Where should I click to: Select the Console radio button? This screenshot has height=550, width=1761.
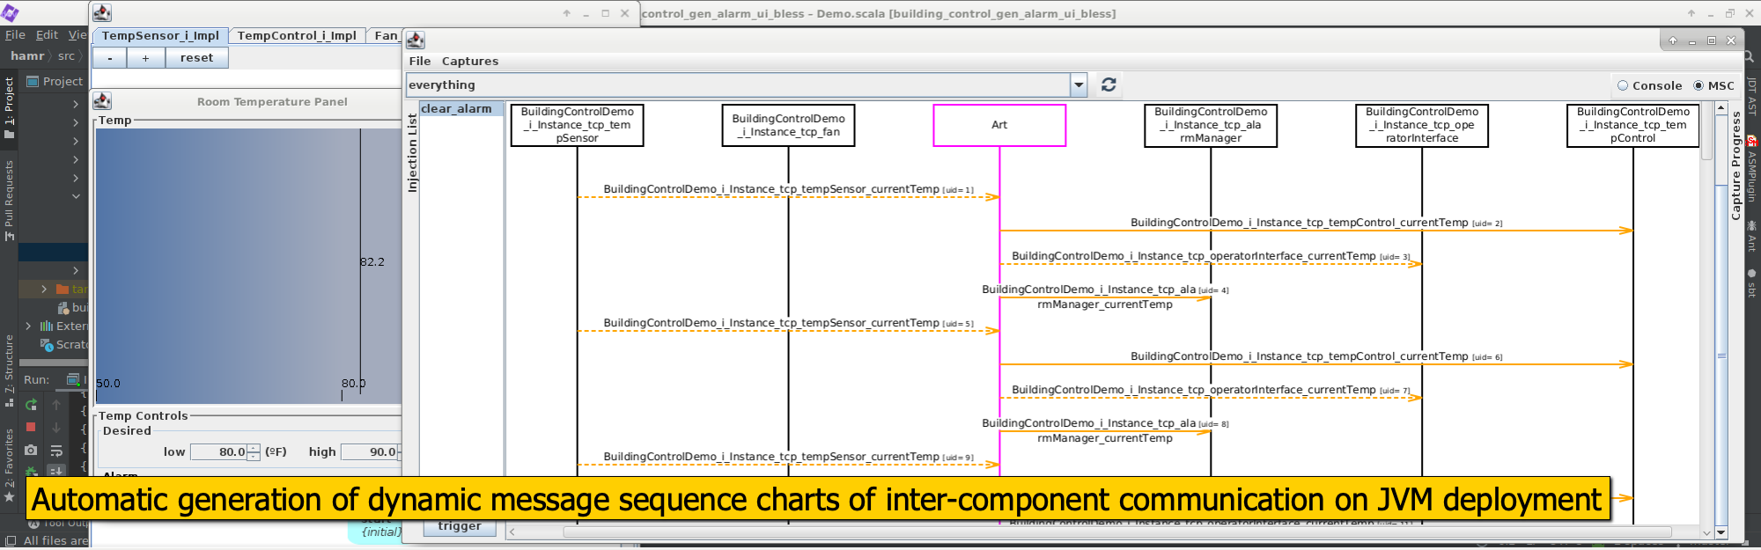[x=1623, y=85]
